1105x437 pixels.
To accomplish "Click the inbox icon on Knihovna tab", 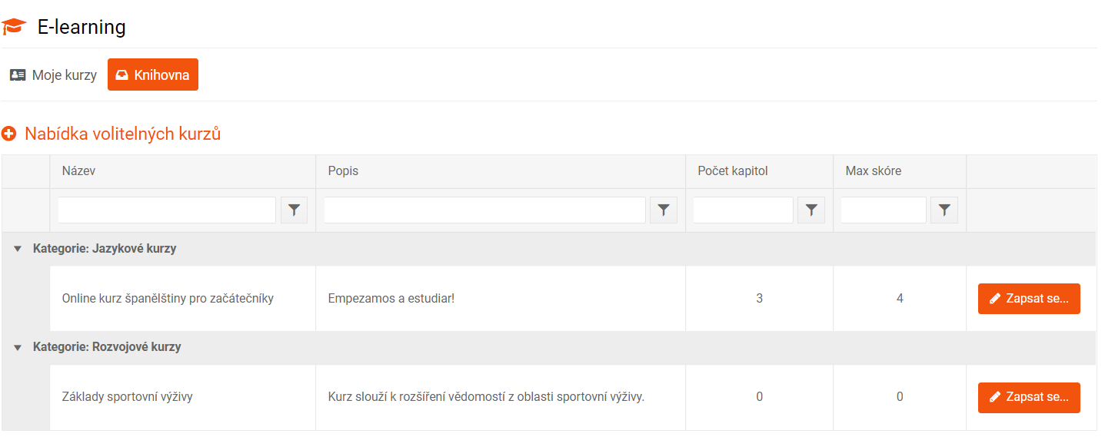I will (x=121, y=75).
